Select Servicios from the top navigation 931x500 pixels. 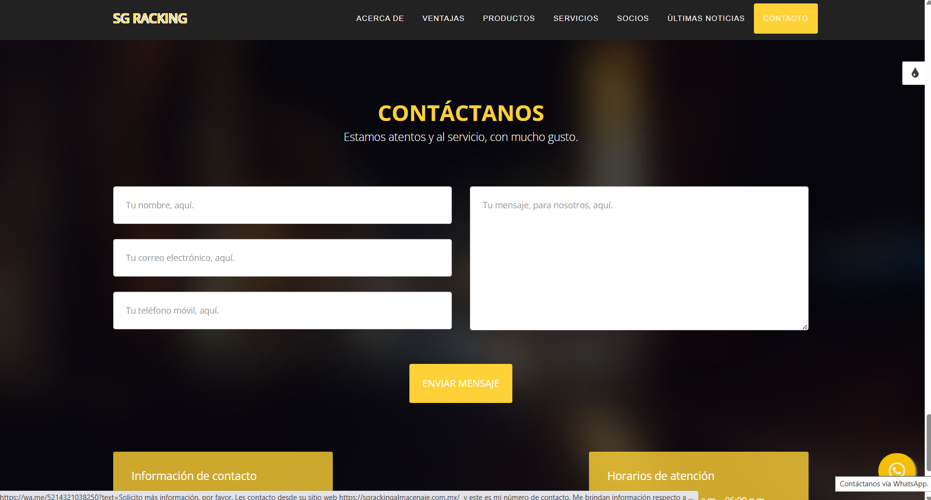pos(575,19)
